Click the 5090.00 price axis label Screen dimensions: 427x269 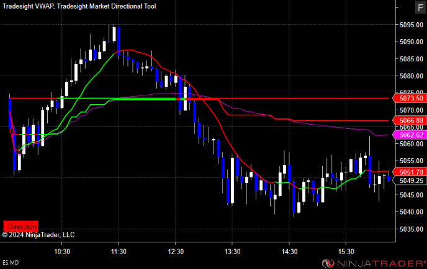click(411, 42)
